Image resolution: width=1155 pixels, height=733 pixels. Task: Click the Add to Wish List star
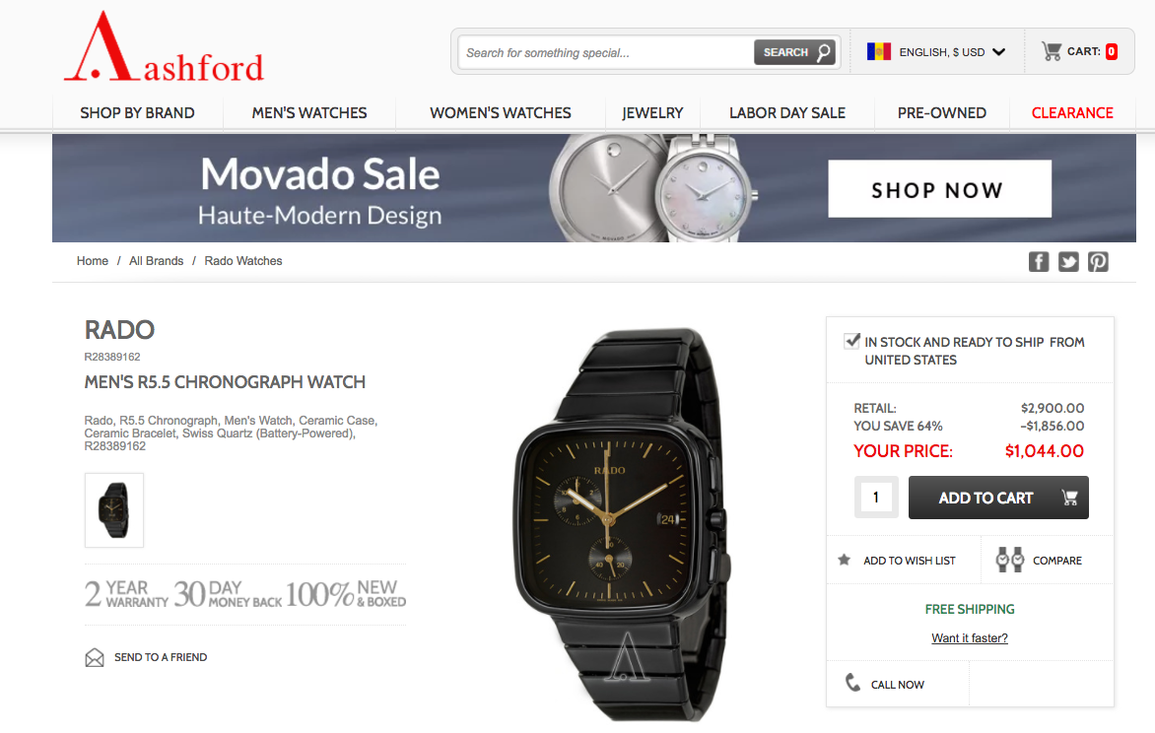tap(845, 560)
